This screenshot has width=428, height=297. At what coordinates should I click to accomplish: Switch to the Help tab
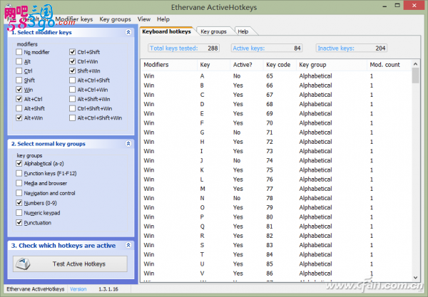(x=243, y=31)
